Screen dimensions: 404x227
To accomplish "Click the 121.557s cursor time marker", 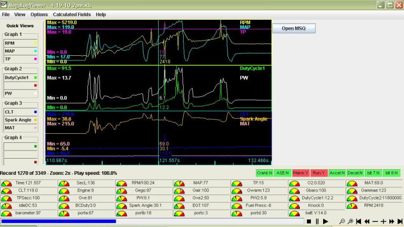I will coord(169,161).
